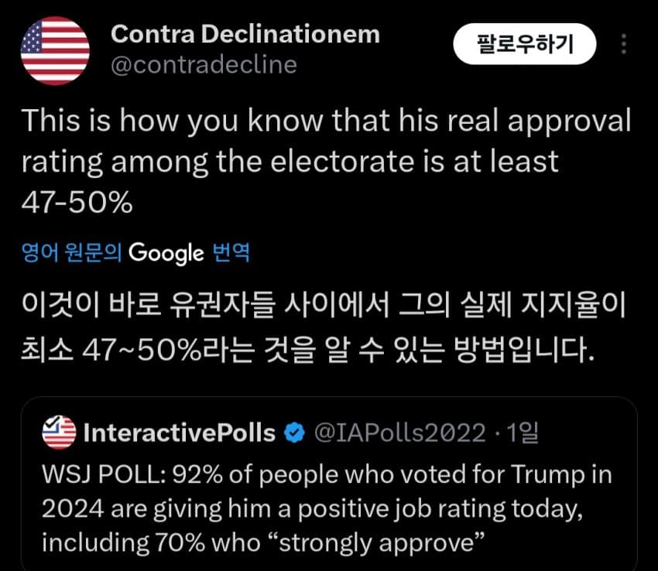Open the @IAPolls2022 handle
The height and width of the screenshot is (571, 658).
(x=399, y=433)
